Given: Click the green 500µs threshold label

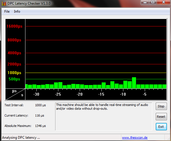Looking at the screenshot, I should [14, 79].
